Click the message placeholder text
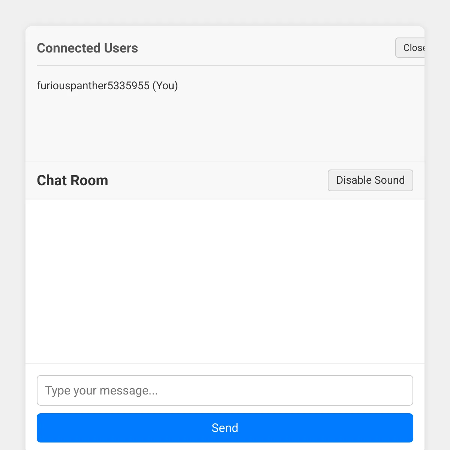450x450 pixels. 101,391
